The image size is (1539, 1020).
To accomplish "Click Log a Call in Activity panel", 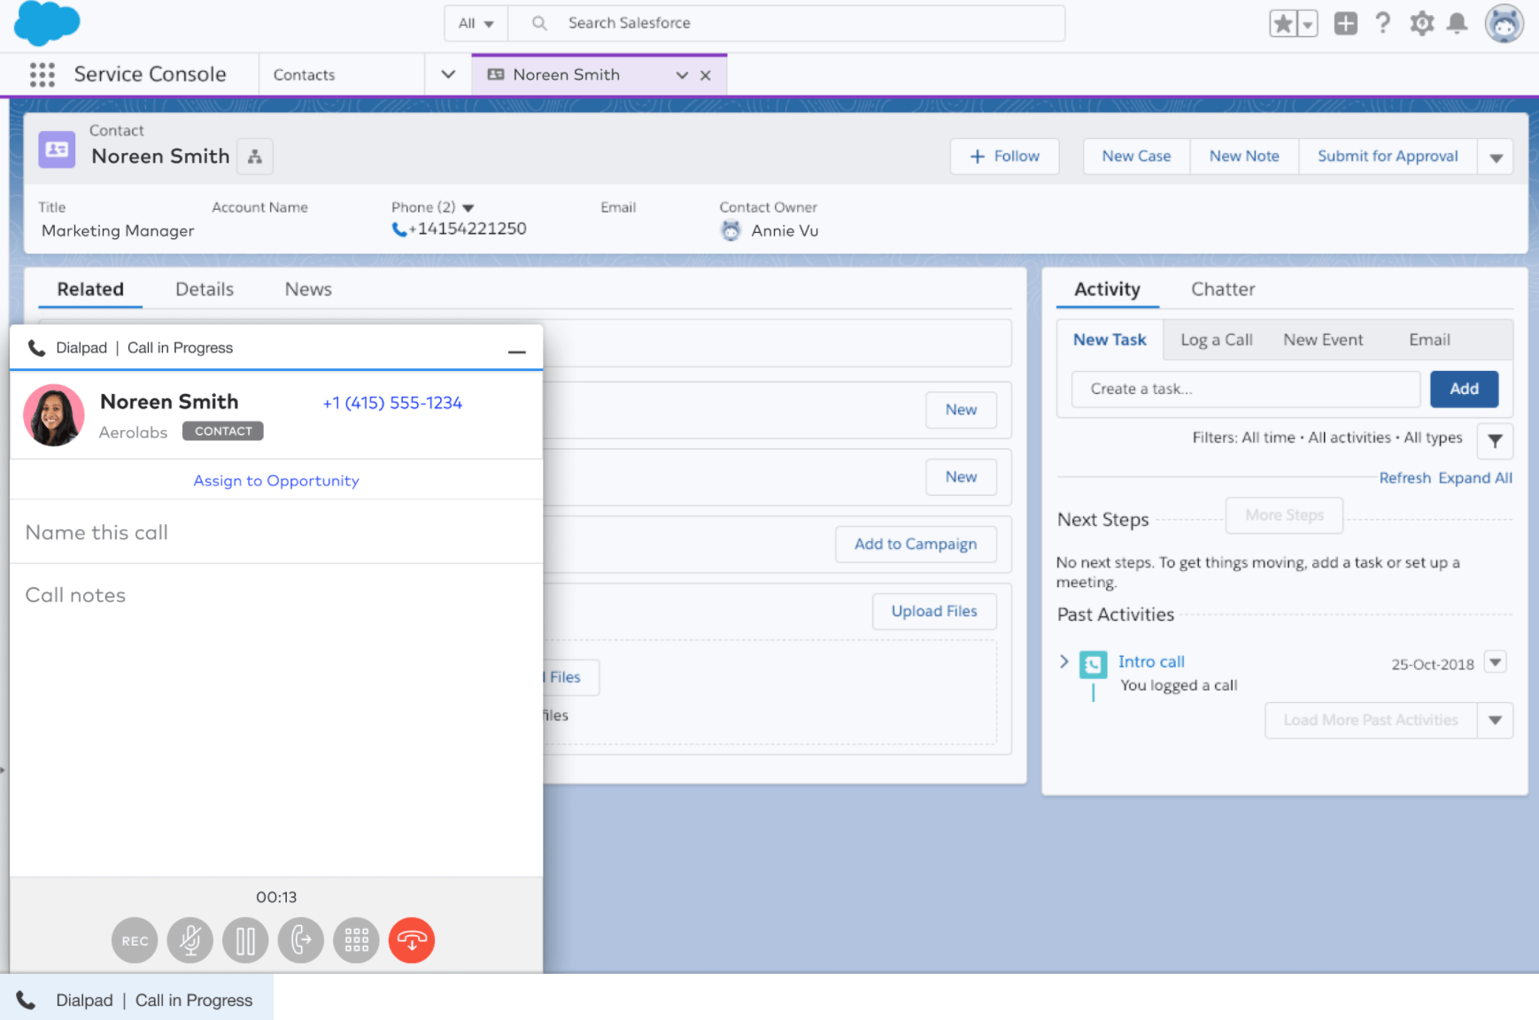I will [x=1217, y=339].
